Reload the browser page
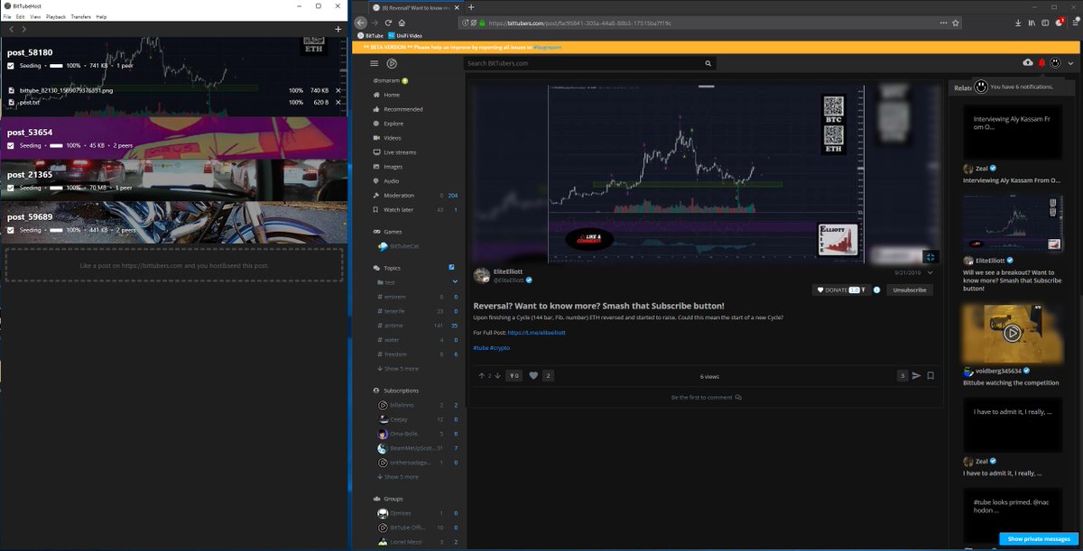The width and height of the screenshot is (1083, 551). [x=387, y=23]
